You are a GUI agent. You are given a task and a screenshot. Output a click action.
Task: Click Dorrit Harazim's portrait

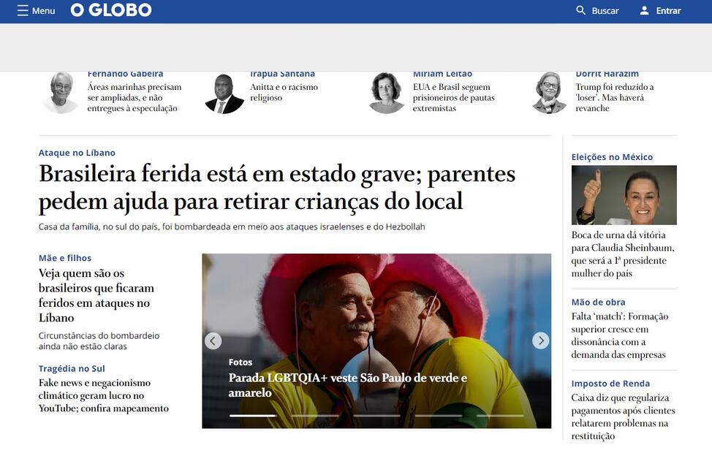549,93
